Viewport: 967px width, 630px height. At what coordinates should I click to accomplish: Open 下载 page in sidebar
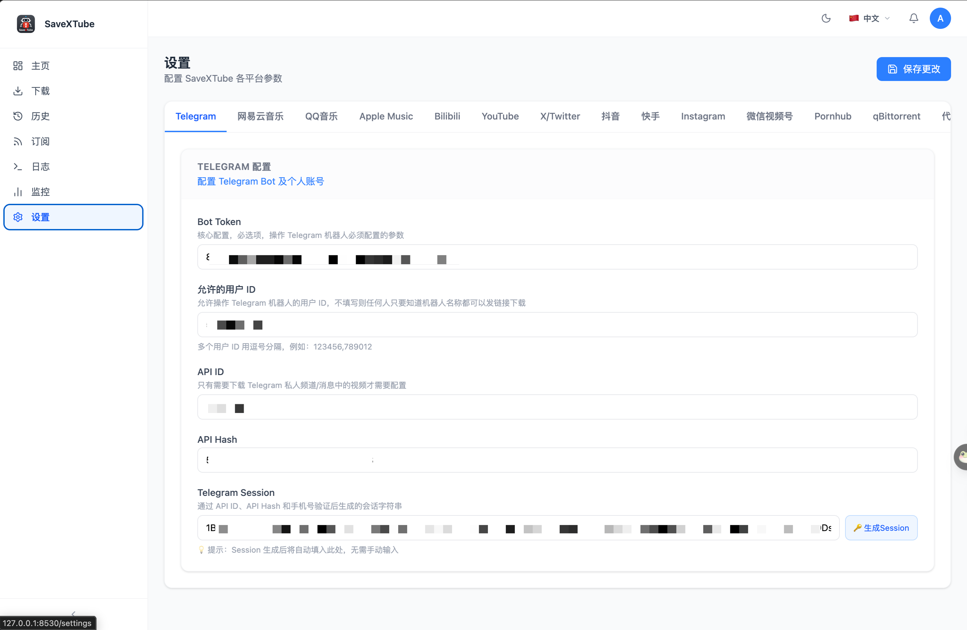click(73, 91)
